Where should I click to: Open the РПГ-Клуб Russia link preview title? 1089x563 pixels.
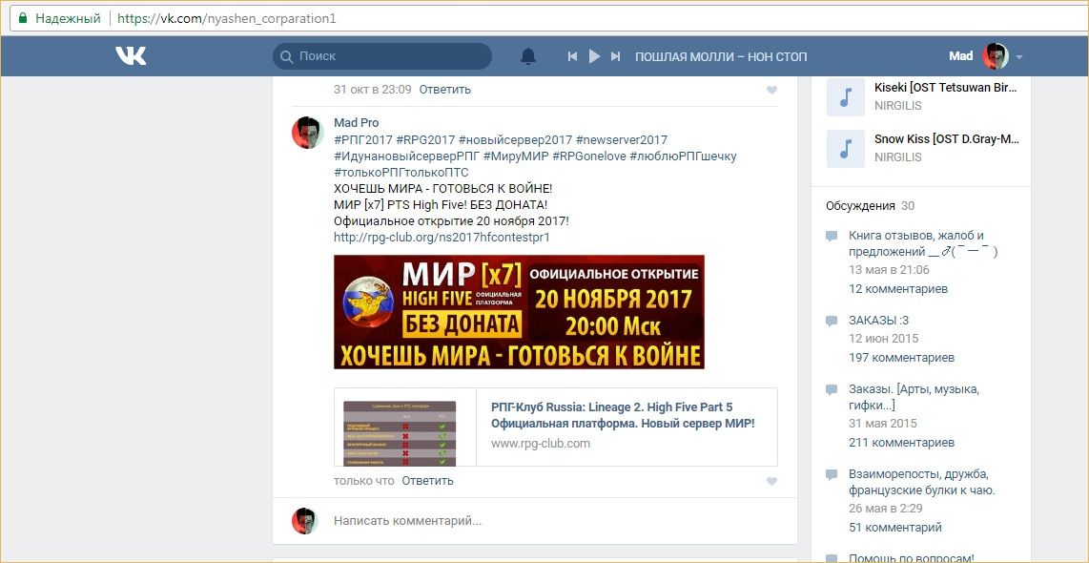623,415
